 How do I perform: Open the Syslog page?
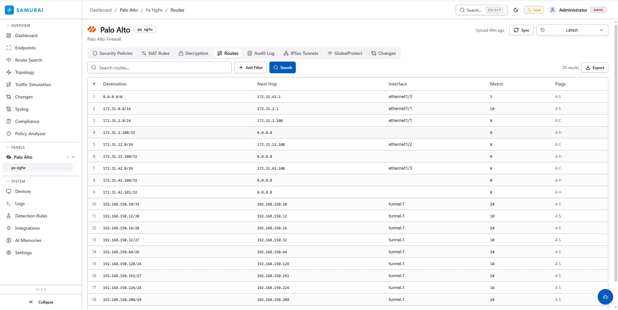tap(22, 109)
